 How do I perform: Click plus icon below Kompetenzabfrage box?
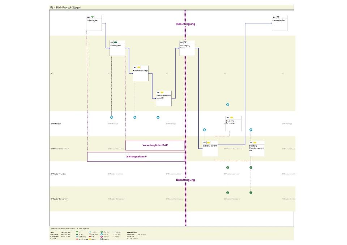135,117
